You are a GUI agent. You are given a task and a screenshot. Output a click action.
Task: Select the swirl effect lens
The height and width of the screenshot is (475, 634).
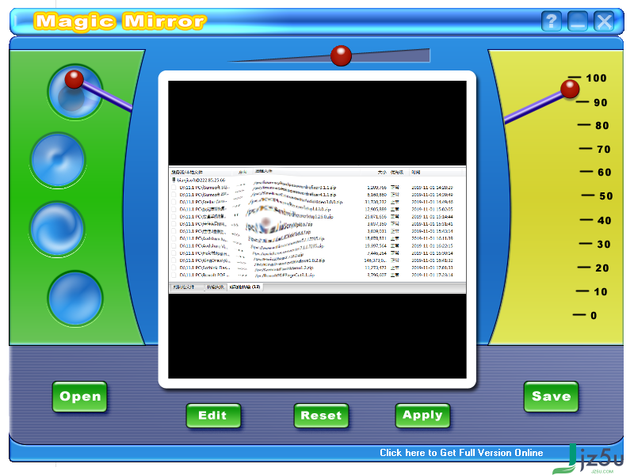[57, 229]
